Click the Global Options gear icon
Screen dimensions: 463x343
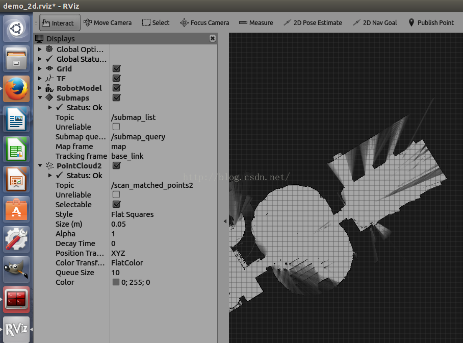(49, 49)
